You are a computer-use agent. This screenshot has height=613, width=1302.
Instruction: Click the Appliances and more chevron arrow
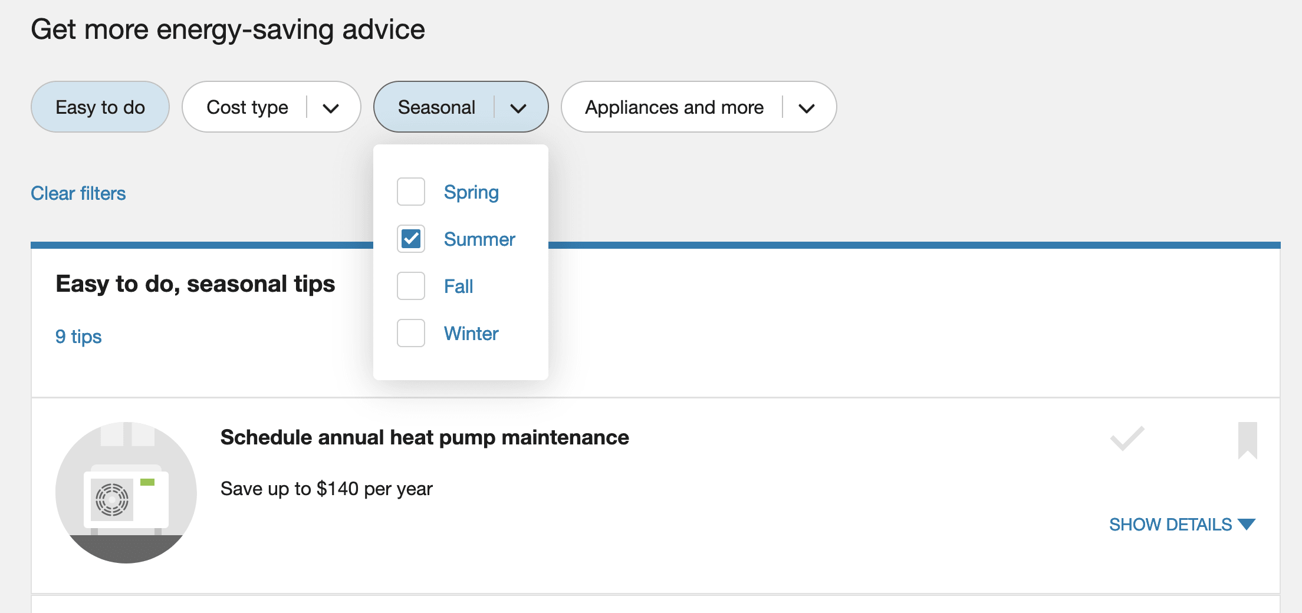pos(806,108)
